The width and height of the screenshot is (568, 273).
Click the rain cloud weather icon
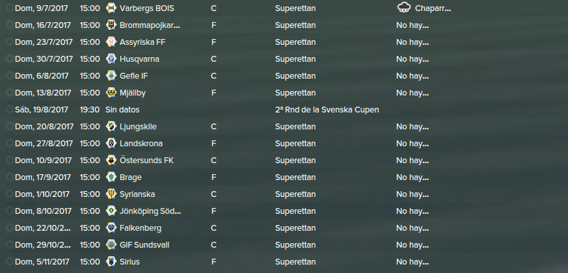(x=403, y=8)
